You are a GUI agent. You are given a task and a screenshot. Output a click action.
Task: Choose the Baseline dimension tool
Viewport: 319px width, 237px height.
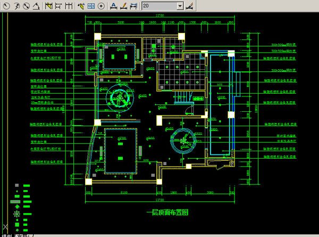(x=58, y=6)
